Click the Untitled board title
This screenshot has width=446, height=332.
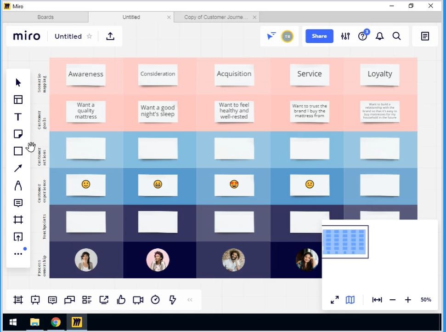68,36
